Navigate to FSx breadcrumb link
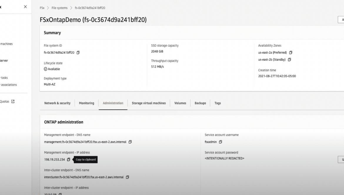This screenshot has height=195, width=344. pos(42,8)
